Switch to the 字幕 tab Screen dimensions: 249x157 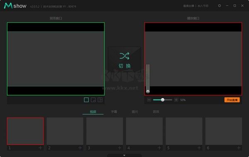point(114,112)
